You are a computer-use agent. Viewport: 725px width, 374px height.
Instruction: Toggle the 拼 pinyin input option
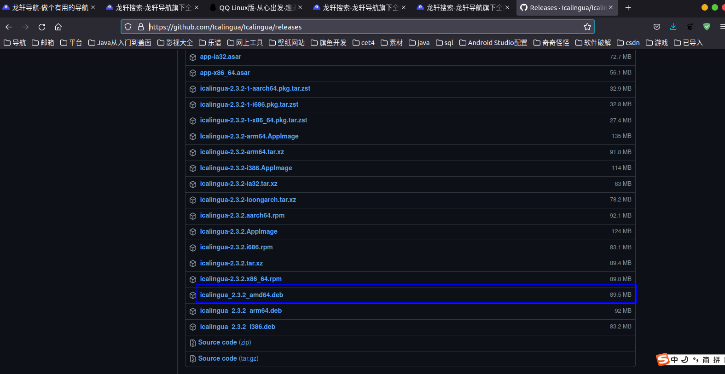click(x=716, y=360)
